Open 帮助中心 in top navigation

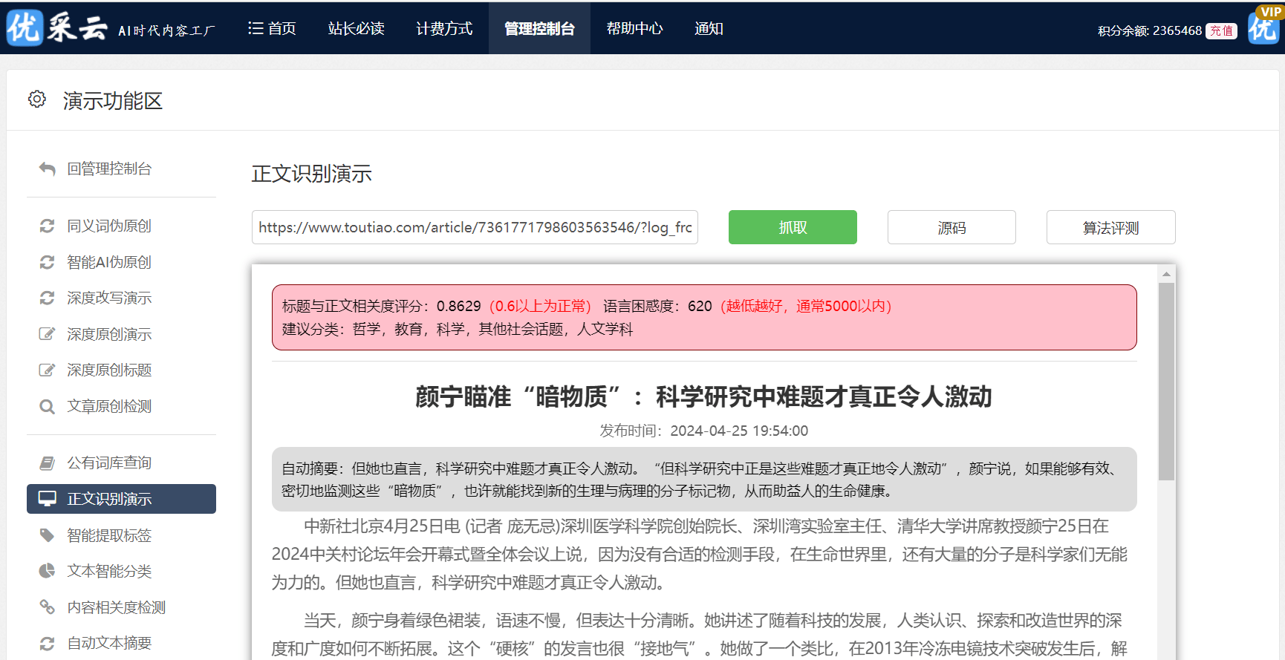point(634,28)
